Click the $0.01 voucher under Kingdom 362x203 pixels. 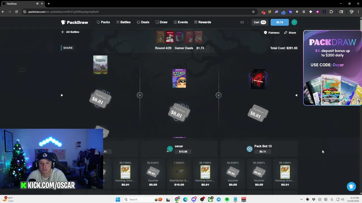coord(100,99)
